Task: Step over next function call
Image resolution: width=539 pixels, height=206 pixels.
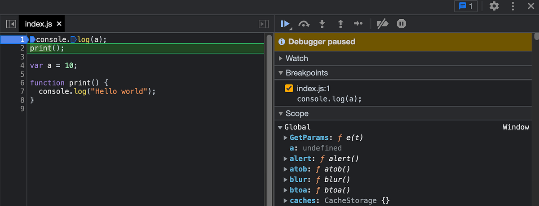Action: tap(304, 24)
